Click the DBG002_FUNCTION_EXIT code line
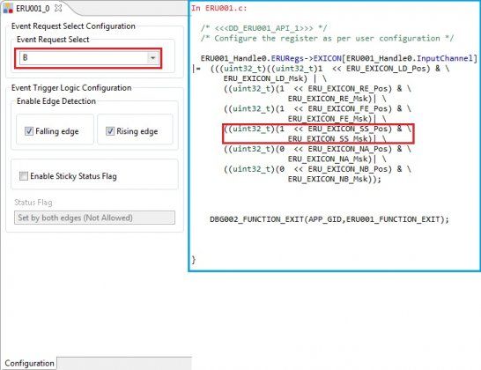Screen dimensions: 481x370 pyautogui.click(x=329, y=219)
